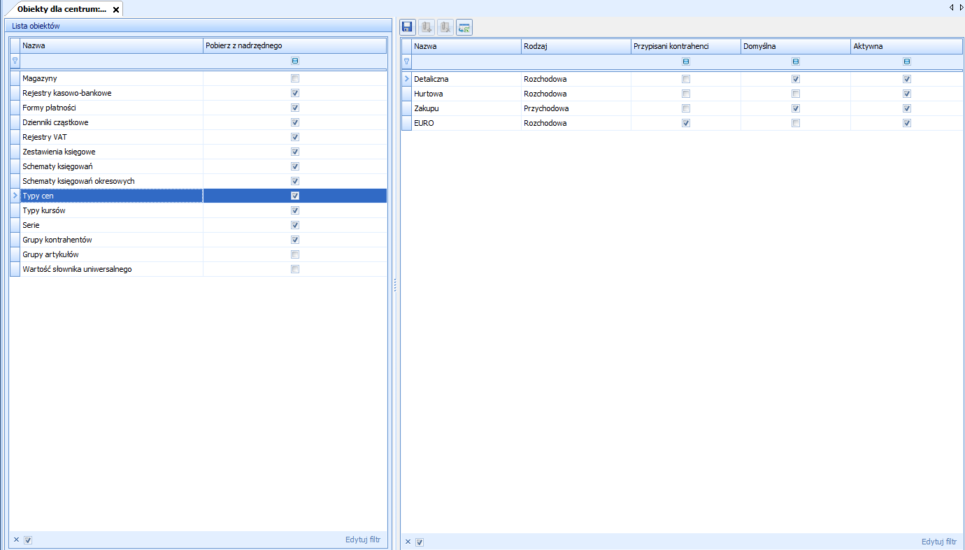Click the detach object (paperclip X) icon
This screenshot has width=965, height=550.
(445, 27)
